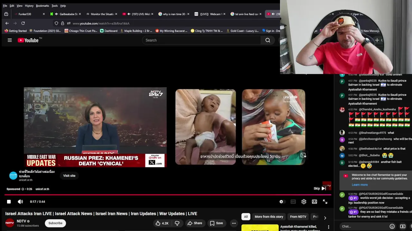Share the NDTV live video

pos(195,223)
